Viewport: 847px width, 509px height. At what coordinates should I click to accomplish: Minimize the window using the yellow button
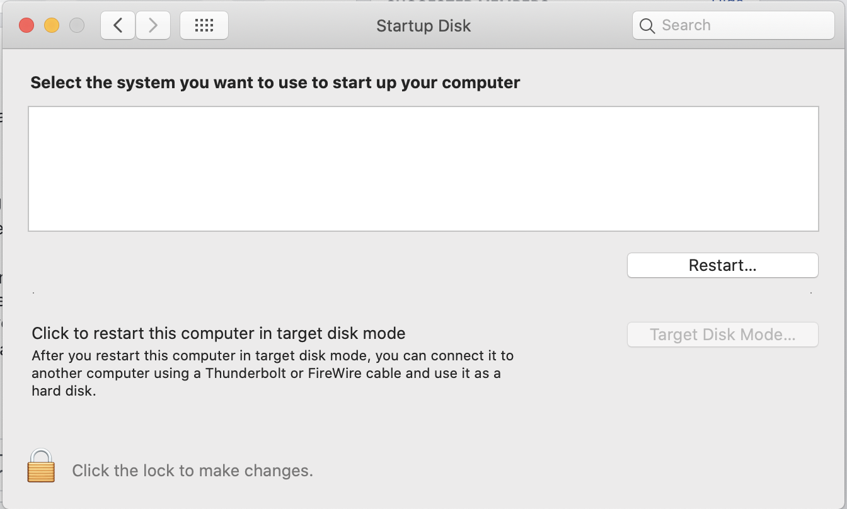point(51,25)
